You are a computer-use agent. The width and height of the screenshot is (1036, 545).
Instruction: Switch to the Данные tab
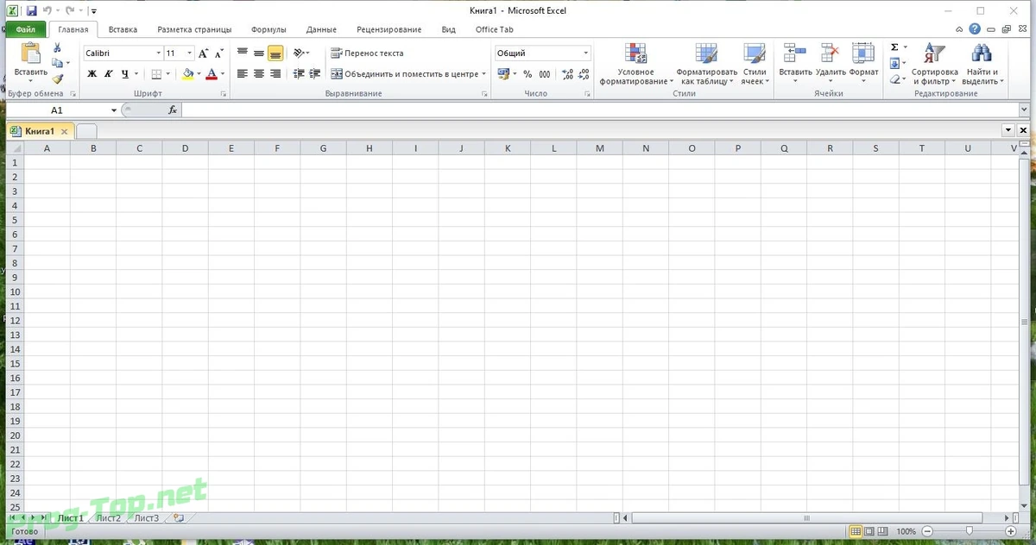[x=321, y=29]
